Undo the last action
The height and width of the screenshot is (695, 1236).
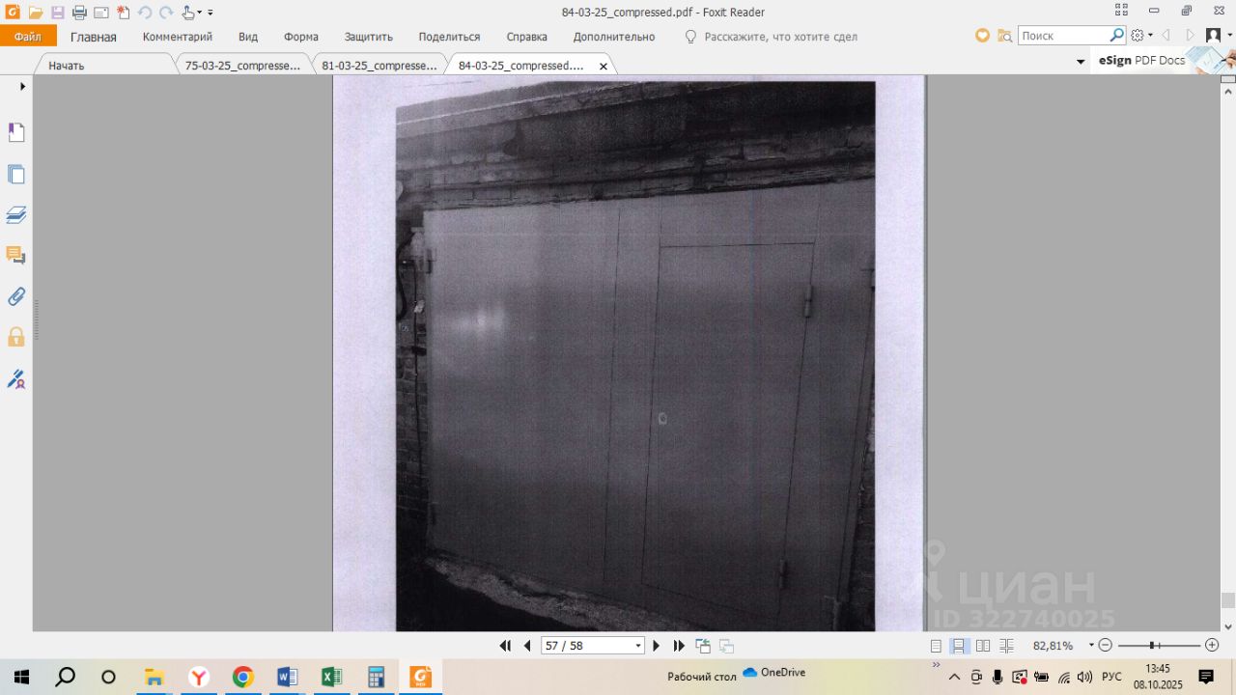point(145,13)
